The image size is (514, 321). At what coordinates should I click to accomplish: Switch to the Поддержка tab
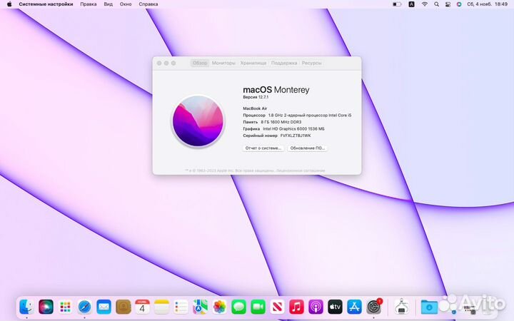click(284, 63)
